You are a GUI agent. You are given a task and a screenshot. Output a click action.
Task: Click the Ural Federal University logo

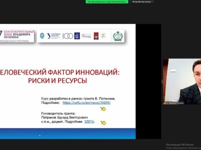[x=54, y=36]
